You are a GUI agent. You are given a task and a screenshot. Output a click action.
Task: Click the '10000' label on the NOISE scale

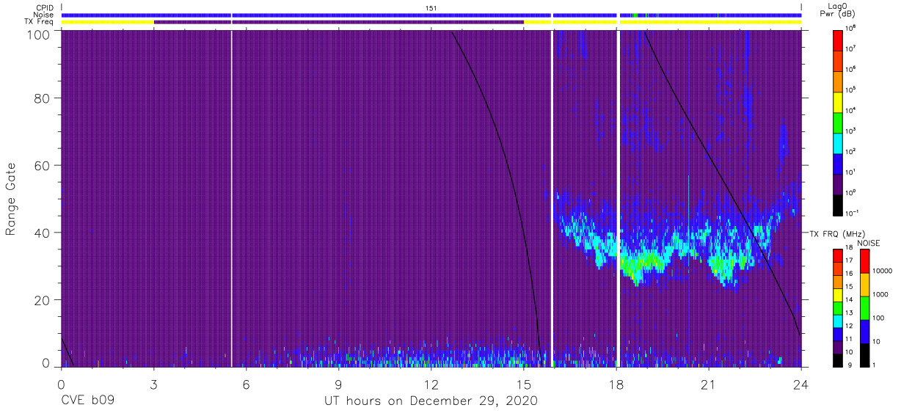(x=883, y=270)
